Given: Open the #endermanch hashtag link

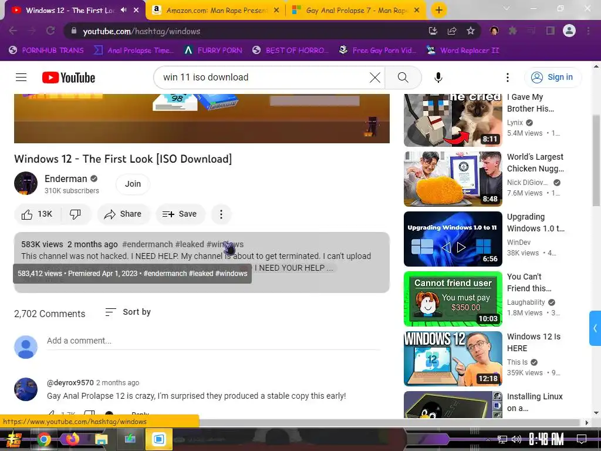Looking at the screenshot, I should [147, 244].
